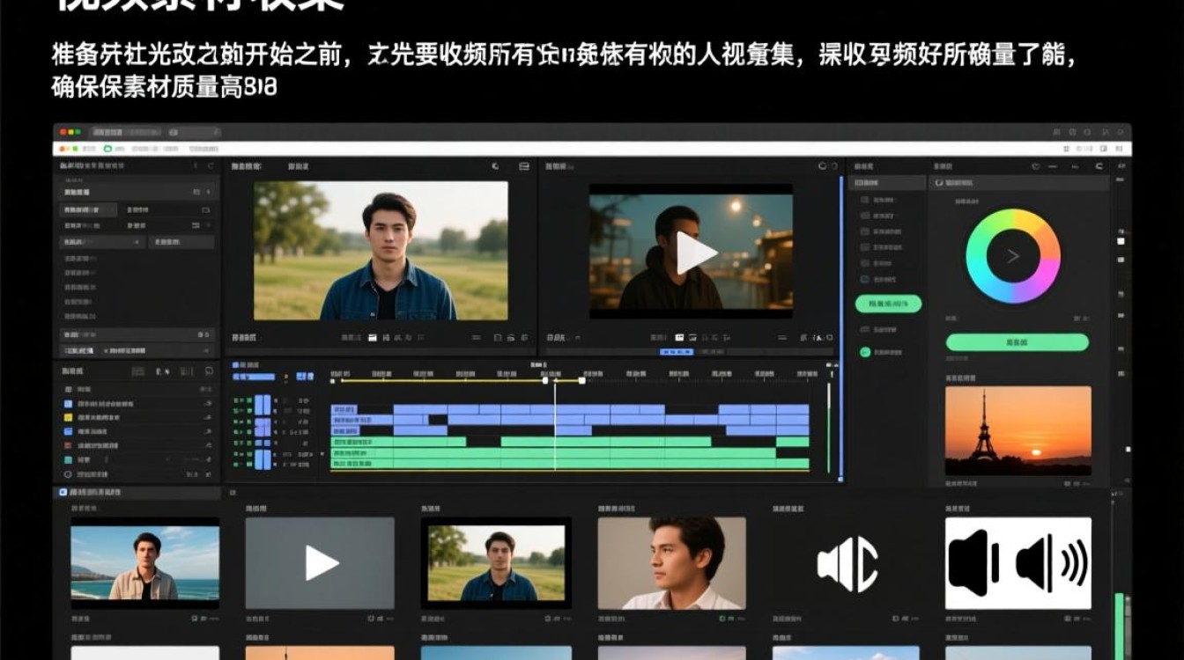Click the green pill button in the effects list
The height and width of the screenshot is (660, 1184).
coord(888,304)
